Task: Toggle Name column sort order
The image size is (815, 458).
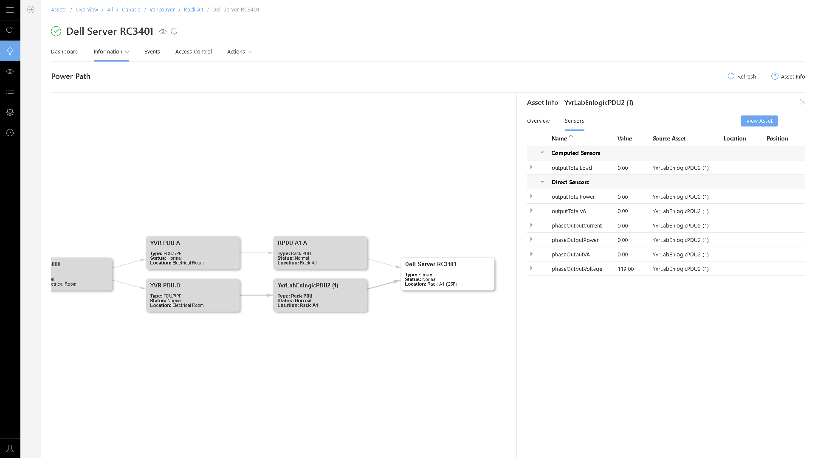Action: [562, 138]
